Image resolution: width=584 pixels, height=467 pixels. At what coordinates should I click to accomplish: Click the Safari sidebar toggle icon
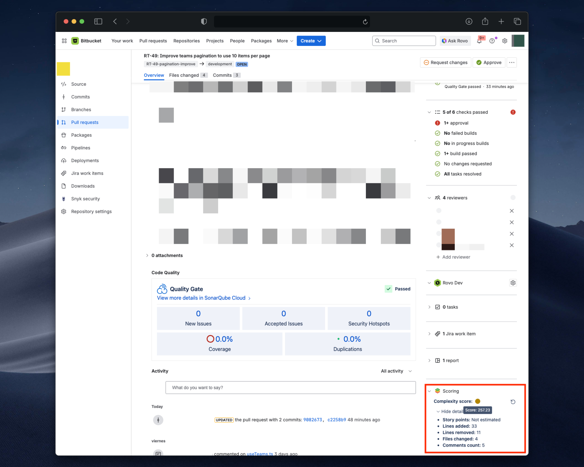tap(98, 21)
